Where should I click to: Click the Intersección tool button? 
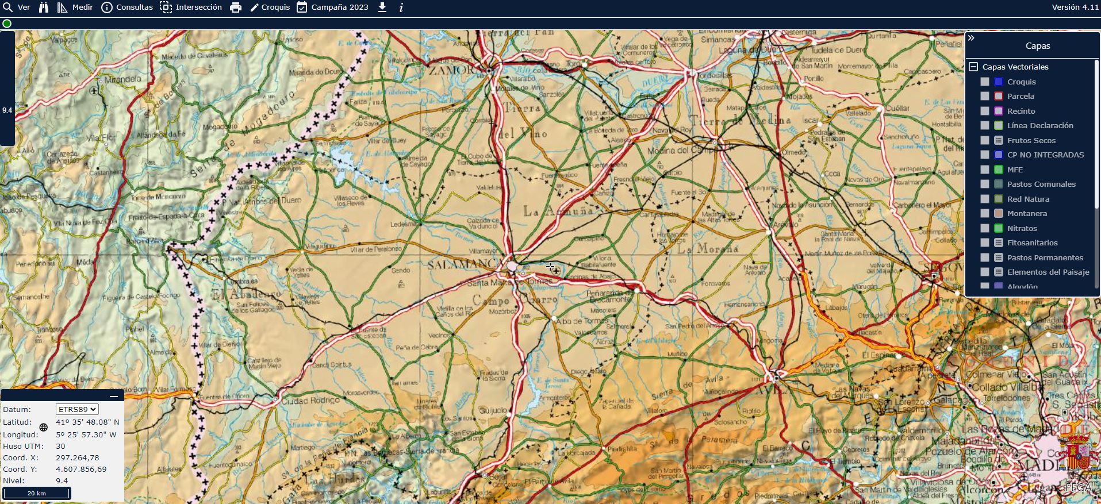[x=191, y=7]
